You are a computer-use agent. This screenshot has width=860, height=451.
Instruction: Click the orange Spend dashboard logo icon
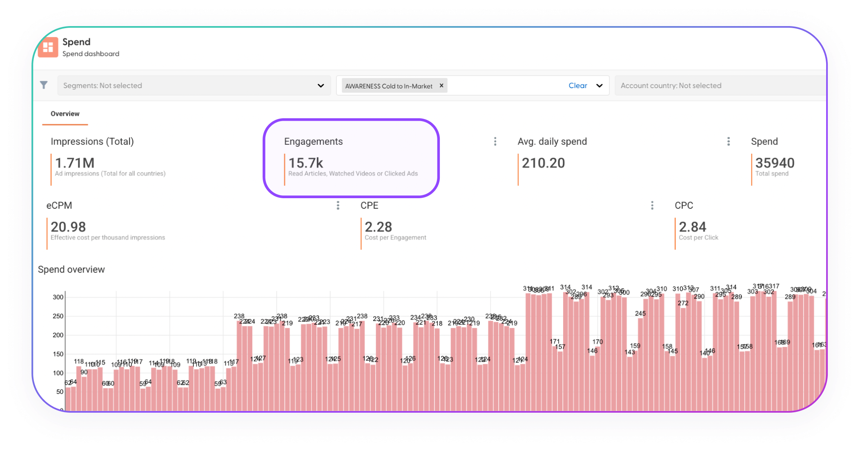coord(48,47)
